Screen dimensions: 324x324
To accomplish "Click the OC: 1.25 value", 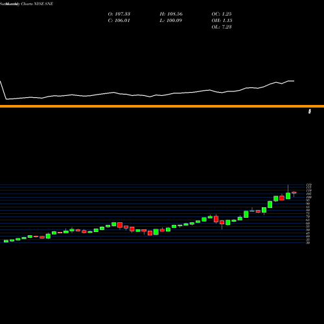I will point(222,14).
